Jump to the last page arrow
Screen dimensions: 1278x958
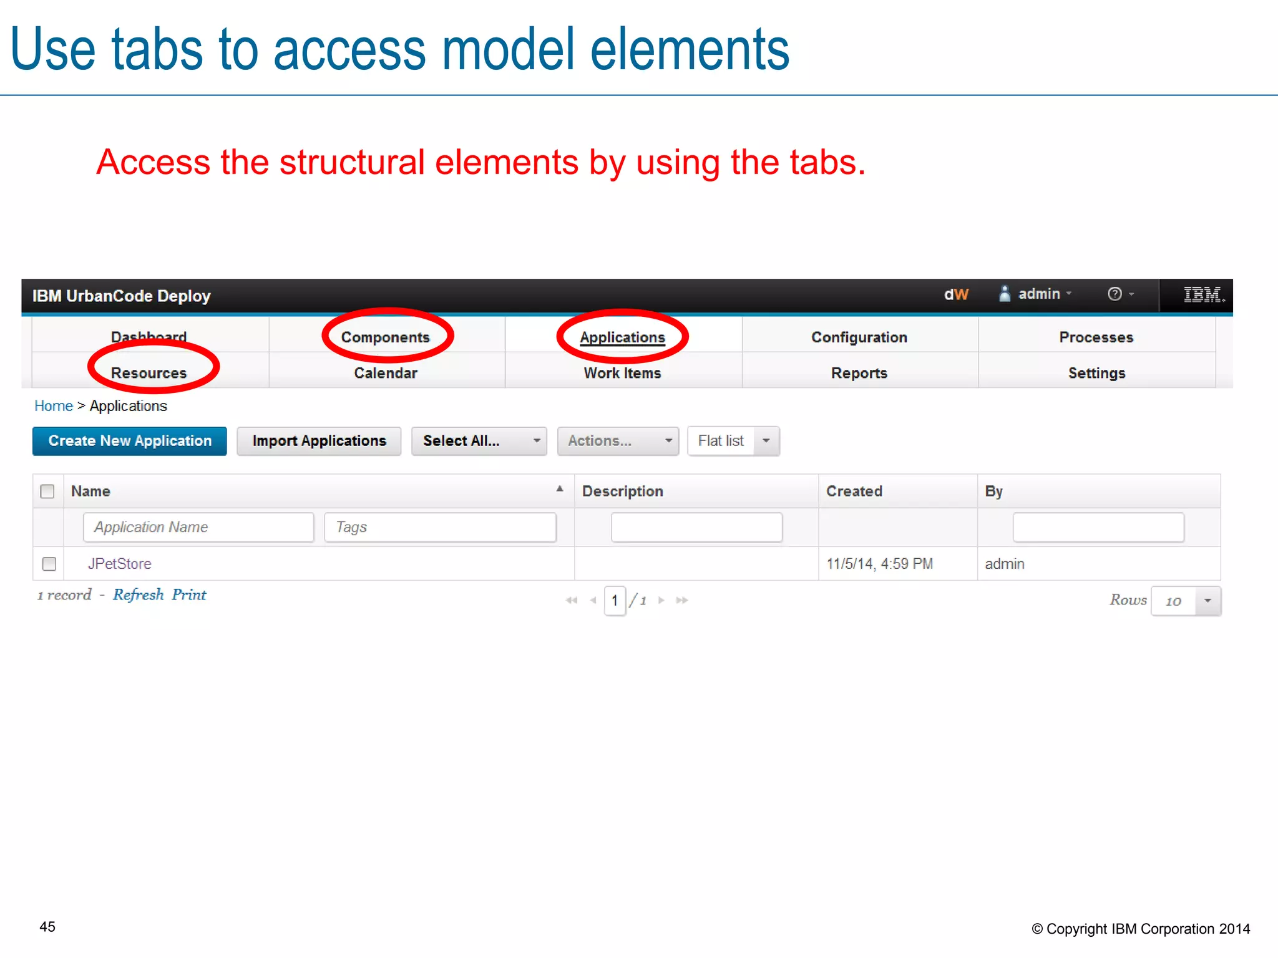[682, 600]
